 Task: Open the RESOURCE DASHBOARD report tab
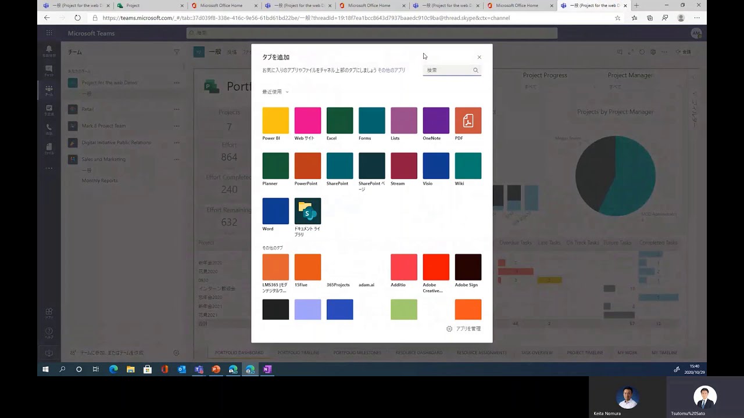pyautogui.click(x=419, y=352)
